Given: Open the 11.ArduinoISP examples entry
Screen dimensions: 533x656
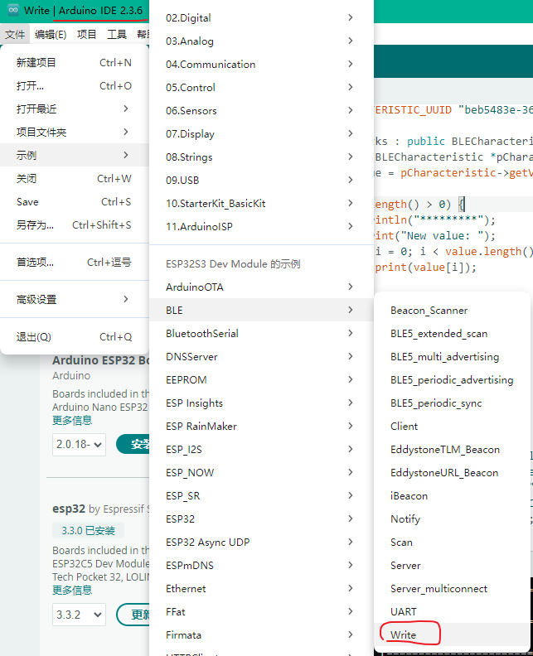Looking at the screenshot, I should tap(261, 226).
